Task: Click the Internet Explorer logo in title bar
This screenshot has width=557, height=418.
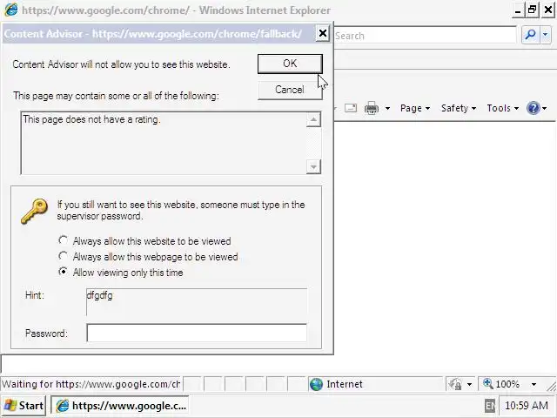Action: [11, 10]
